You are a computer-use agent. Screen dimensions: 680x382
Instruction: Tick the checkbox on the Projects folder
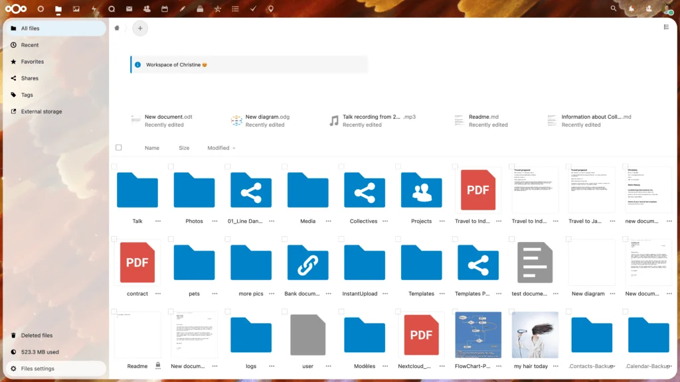click(398, 166)
